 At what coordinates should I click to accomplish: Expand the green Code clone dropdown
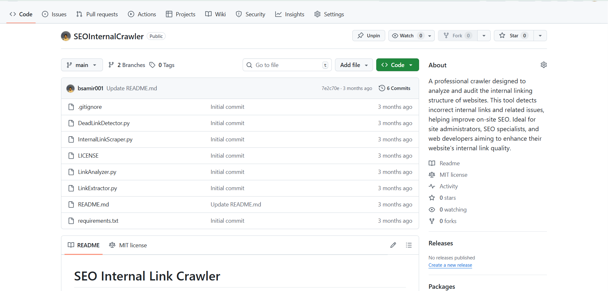(x=397, y=65)
